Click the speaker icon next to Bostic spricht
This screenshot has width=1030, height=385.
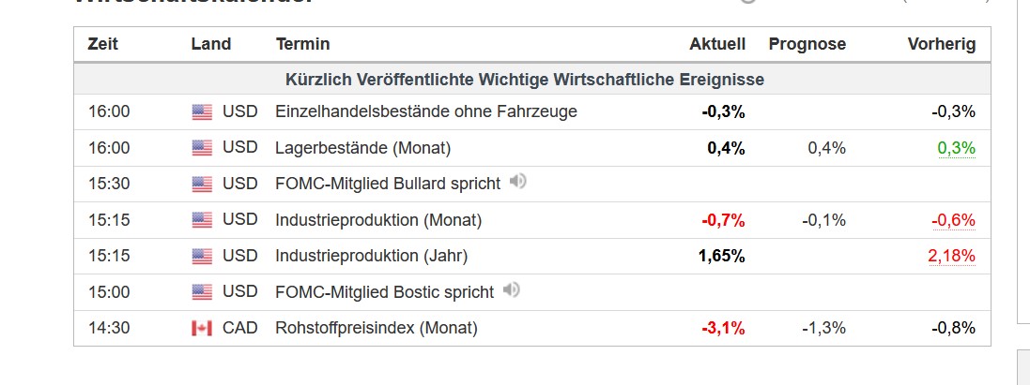coord(511,289)
